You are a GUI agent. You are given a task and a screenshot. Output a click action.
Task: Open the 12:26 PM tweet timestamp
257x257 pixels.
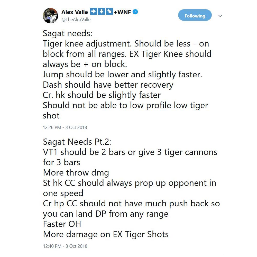65,127
